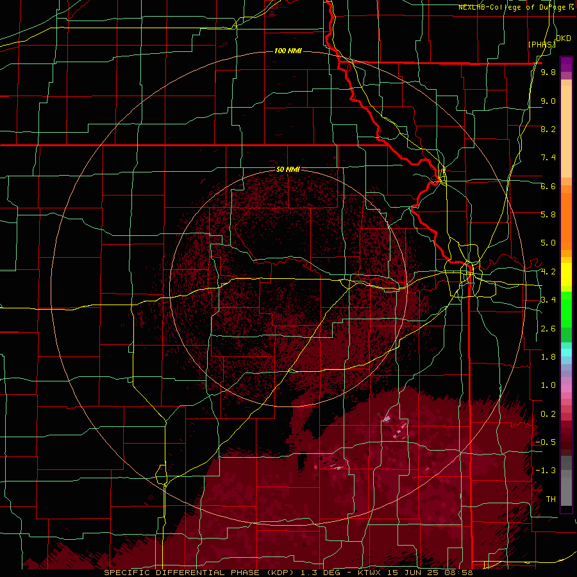Click the 5.8 value on color scale
The image size is (577, 577).
(x=548, y=215)
